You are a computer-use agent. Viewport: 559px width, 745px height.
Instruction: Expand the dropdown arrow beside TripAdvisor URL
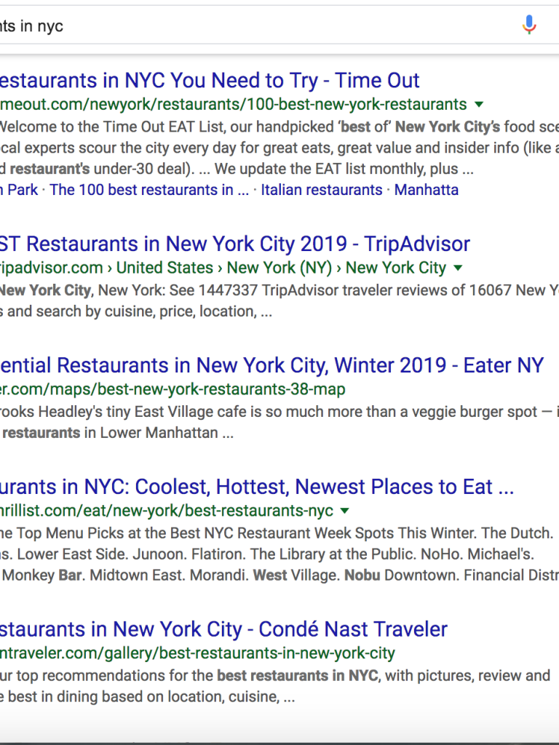point(458,268)
